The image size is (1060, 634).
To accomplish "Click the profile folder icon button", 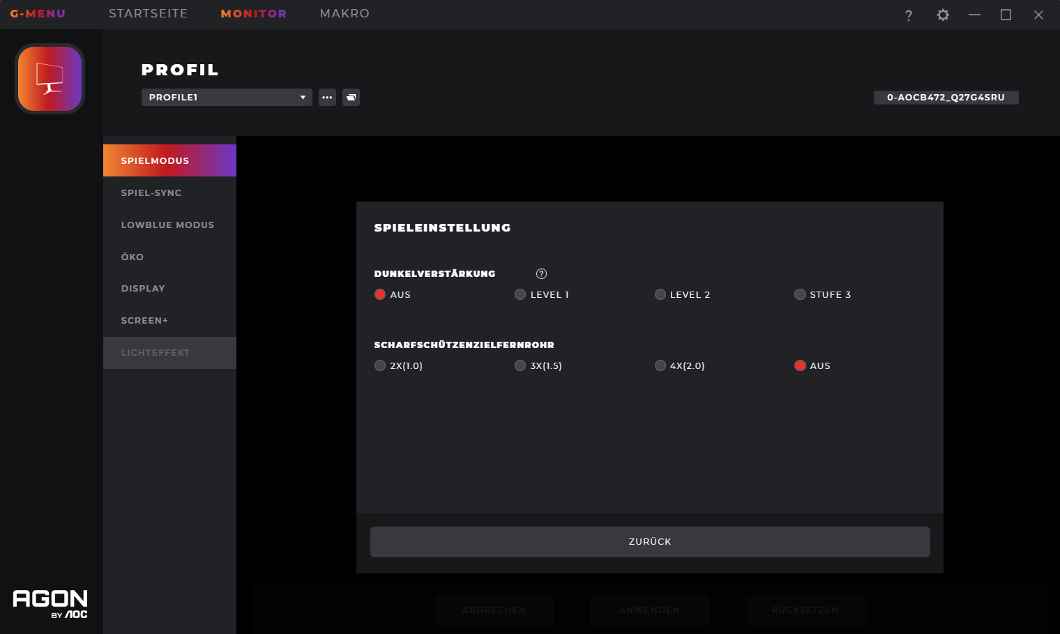I will [x=351, y=98].
